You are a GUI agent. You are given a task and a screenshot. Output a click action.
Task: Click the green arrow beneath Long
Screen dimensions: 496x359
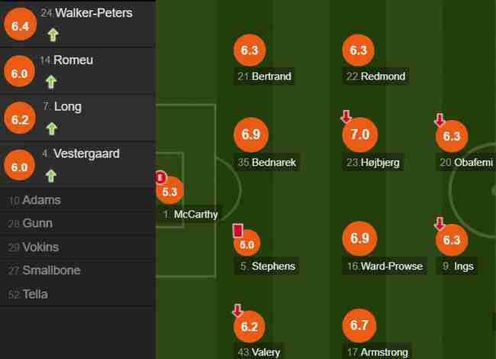pos(52,129)
